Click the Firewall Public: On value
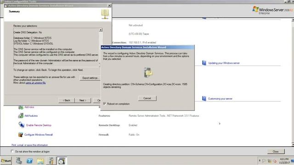The width and height of the screenshot is (294, 165). 134,135
